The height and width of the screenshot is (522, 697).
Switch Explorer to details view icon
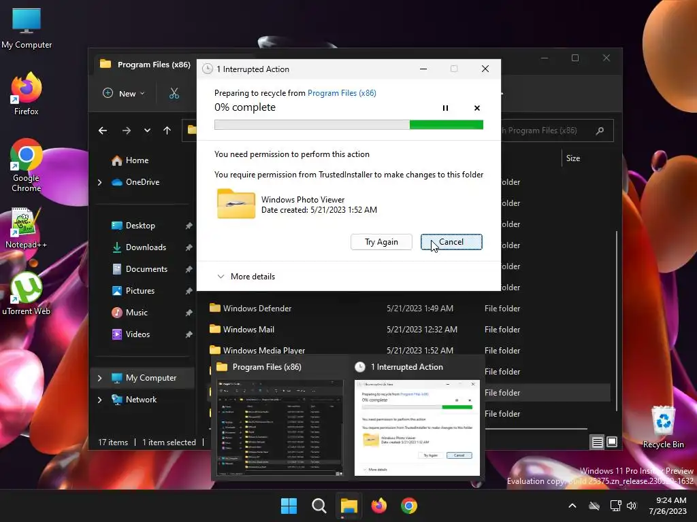(x=597, y=442)
